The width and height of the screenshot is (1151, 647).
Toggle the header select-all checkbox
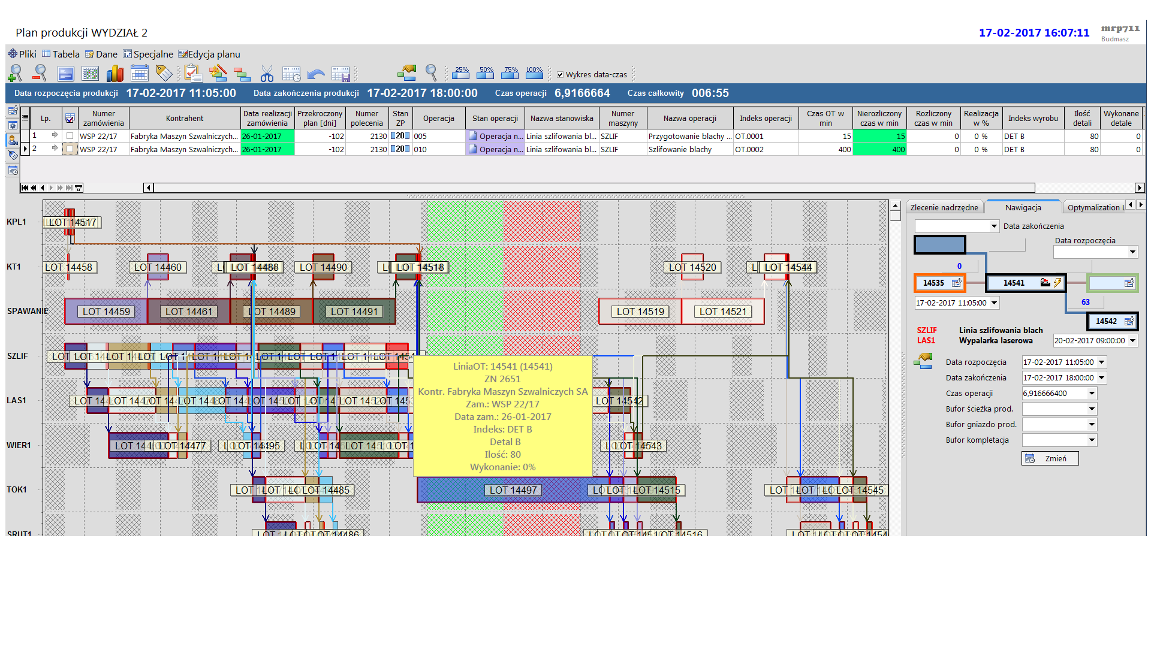(x=70, y=119)
